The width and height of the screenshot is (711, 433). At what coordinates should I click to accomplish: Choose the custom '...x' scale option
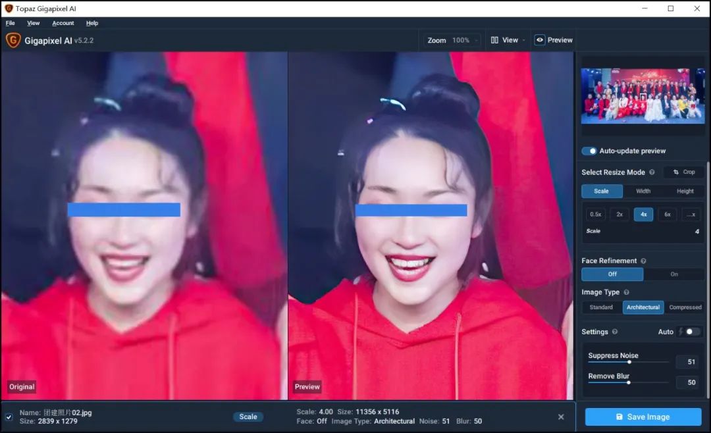coord(691,215)
